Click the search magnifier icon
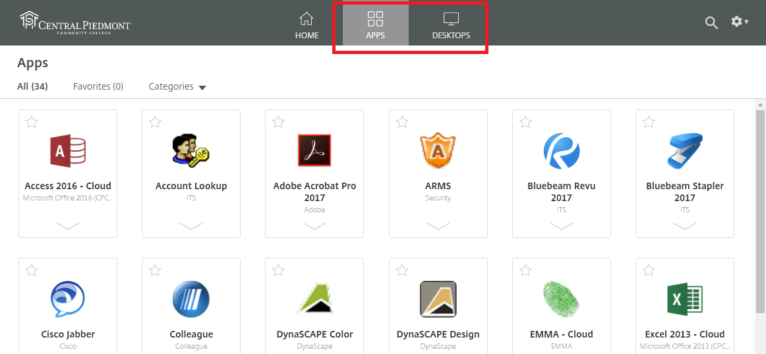This screenshot has width=766, height=354. (711, 22)
